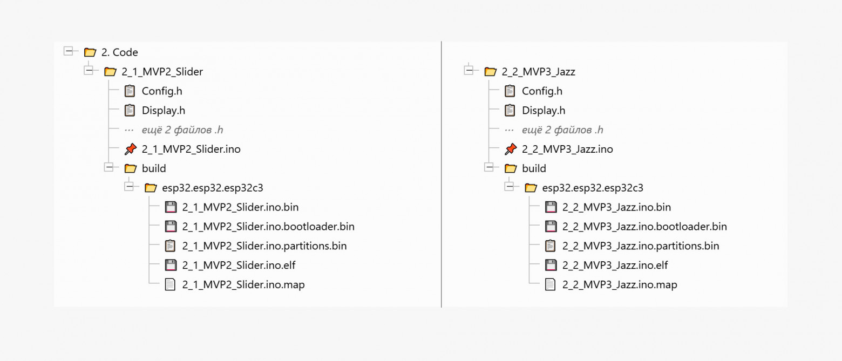This screenshot has width=842, height=361.
Task: Select 2_2_MVP3_Jazz.ino.map file
Action: click(x=619, y=284)
